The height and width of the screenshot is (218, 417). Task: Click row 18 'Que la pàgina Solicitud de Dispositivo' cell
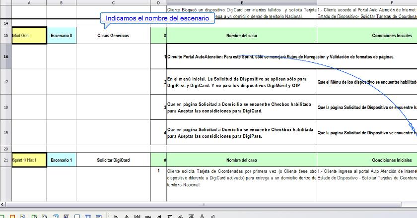coord(367,108)
